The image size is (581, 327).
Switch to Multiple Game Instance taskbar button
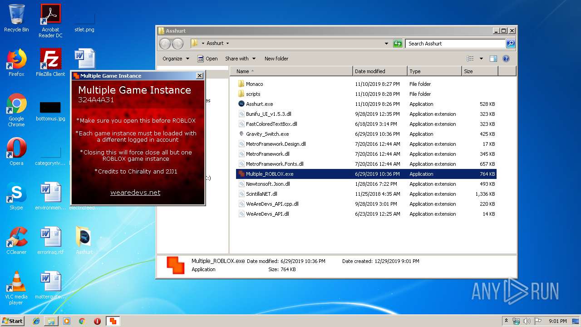point(113,321)
